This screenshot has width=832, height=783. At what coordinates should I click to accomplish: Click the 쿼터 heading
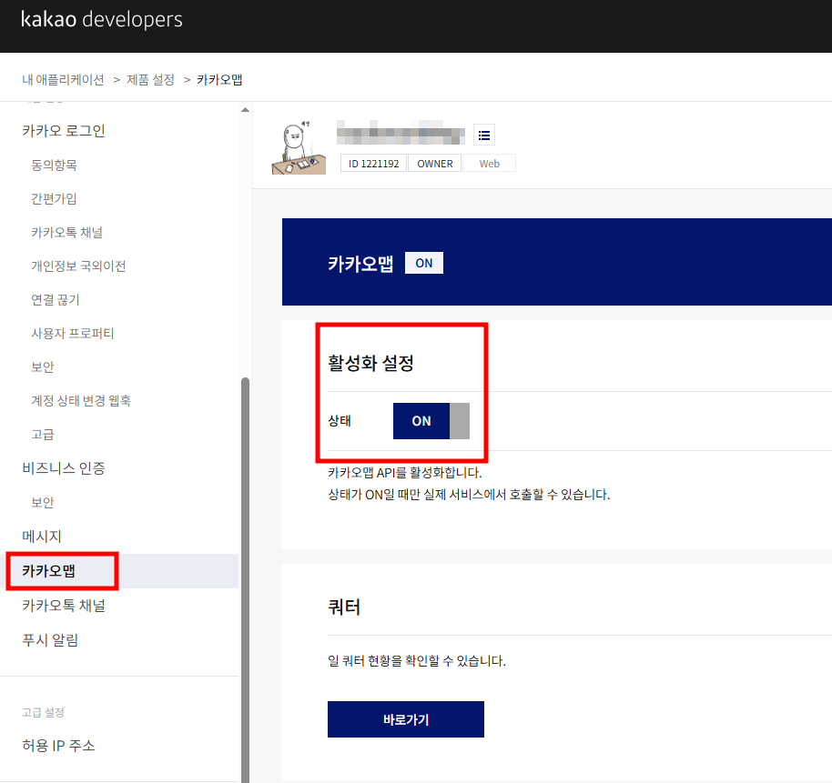coord(344,607)
